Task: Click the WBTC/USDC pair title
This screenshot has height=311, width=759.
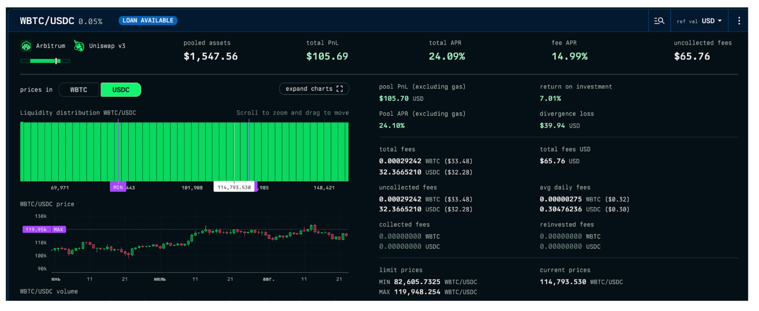Action: (47, 21)
